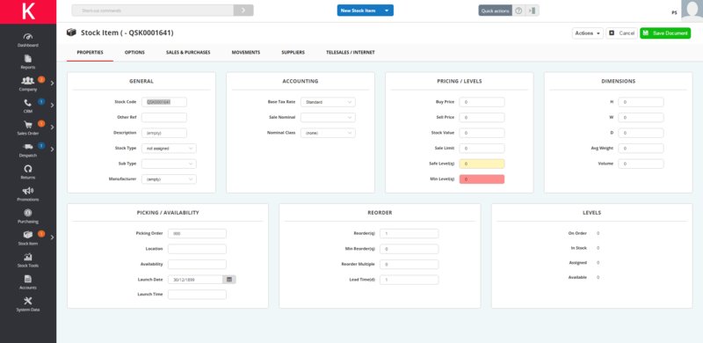The image size is (703, 343).
Task: Open the Sales Order cart icon
Action: 28,125
